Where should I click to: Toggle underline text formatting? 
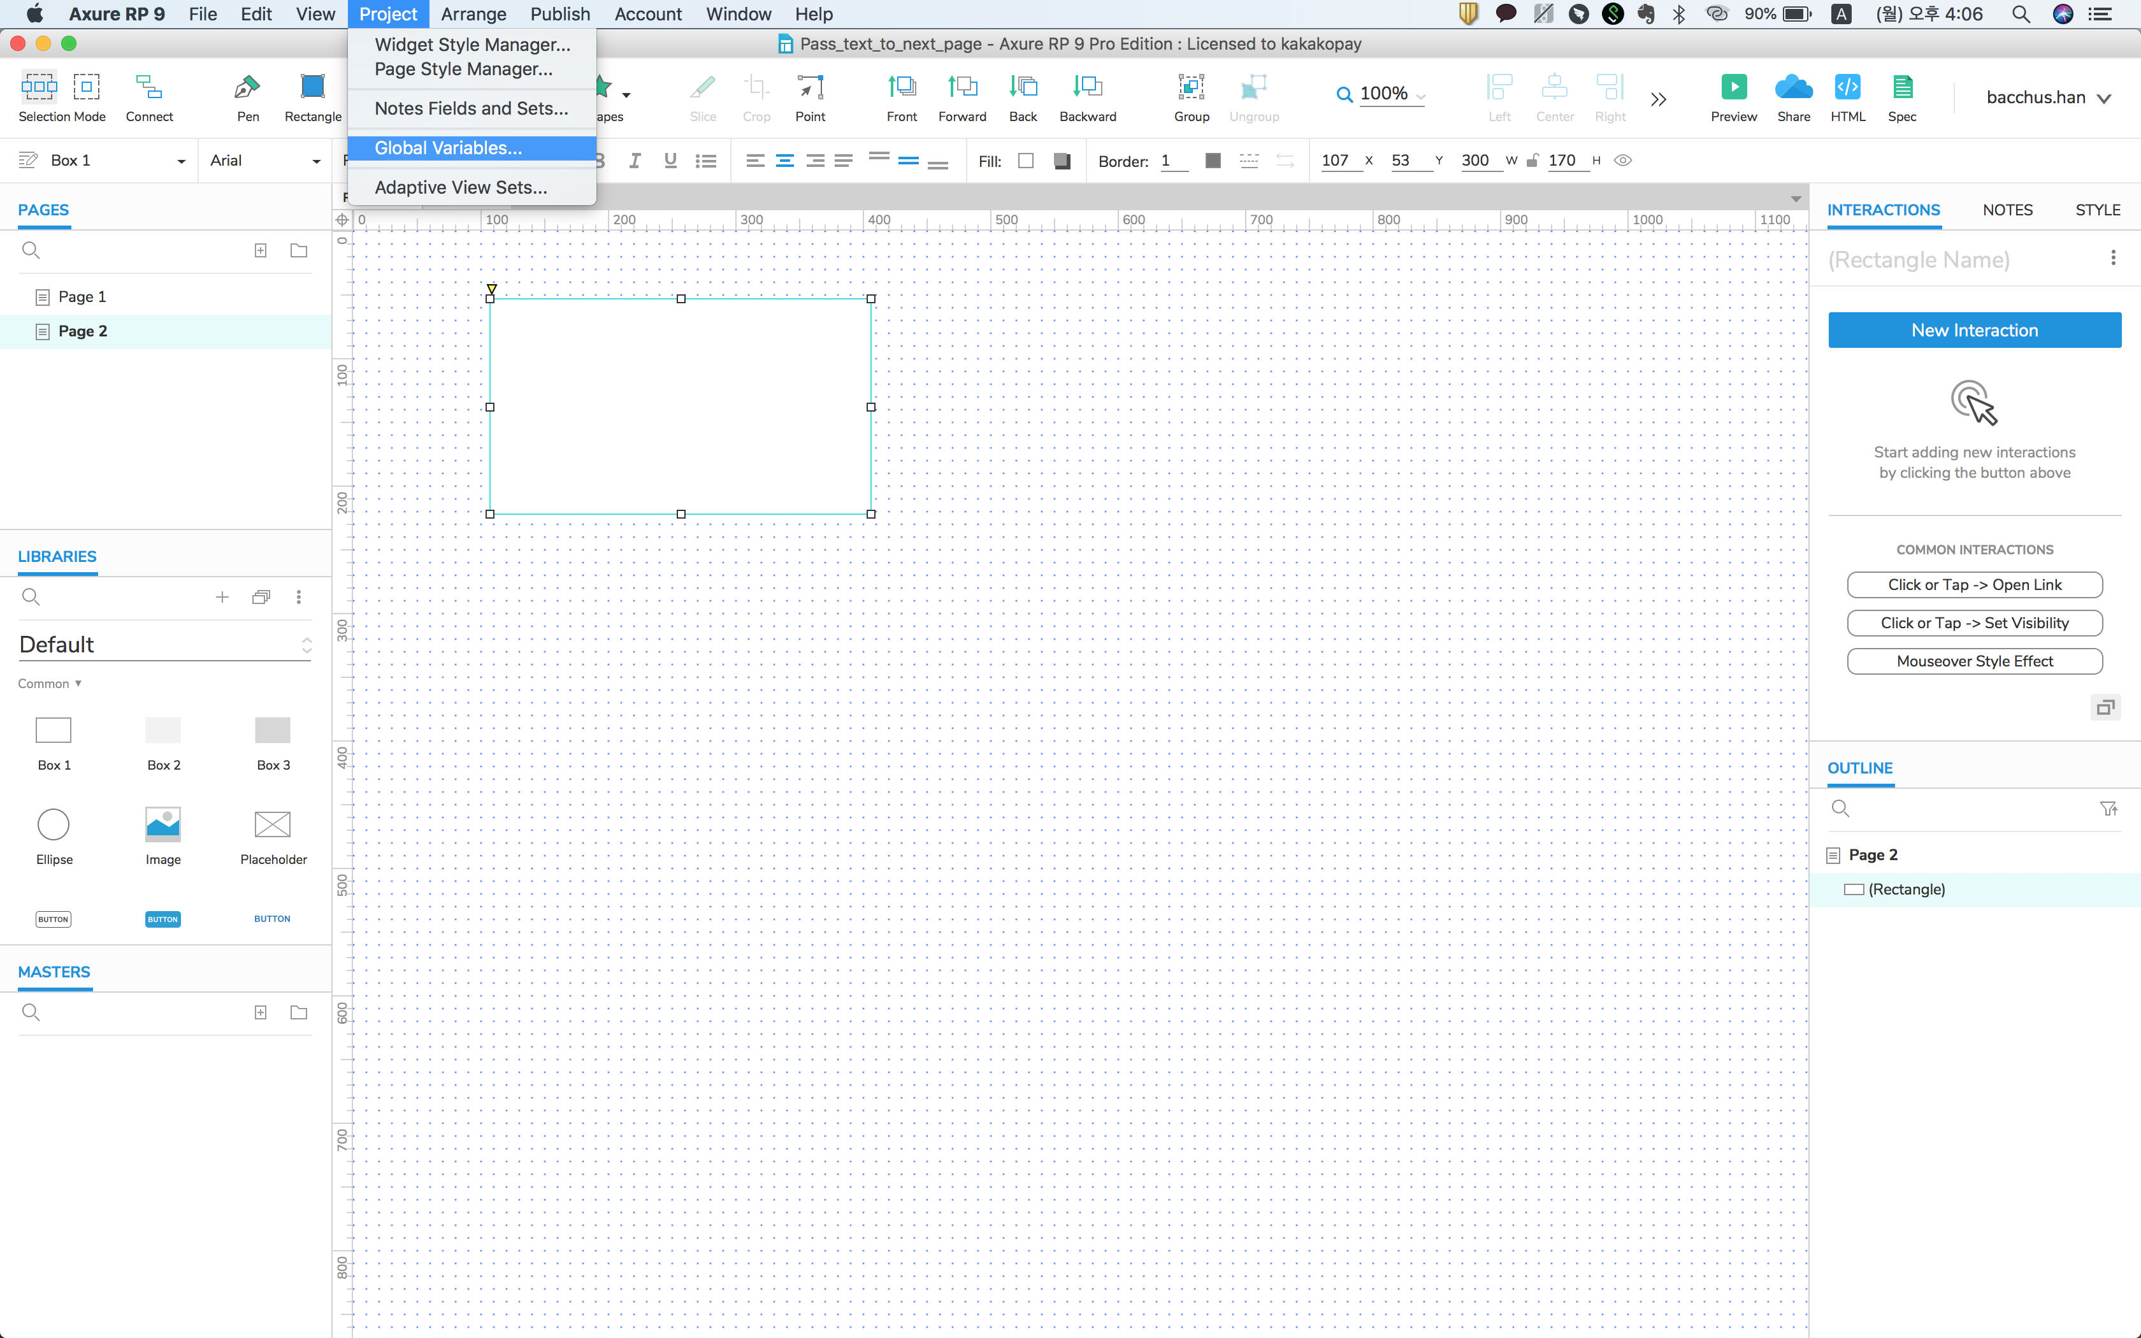pyautogui.click(x=670, y=160)
